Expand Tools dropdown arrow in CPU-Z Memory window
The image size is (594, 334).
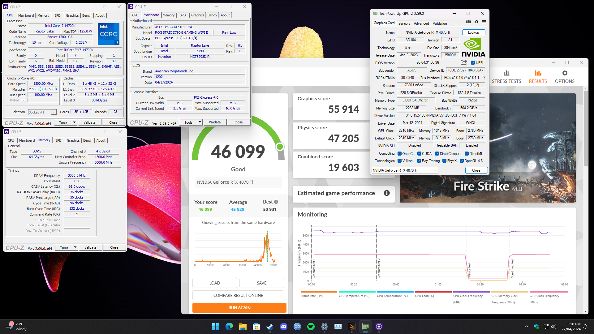coord(75,247)
